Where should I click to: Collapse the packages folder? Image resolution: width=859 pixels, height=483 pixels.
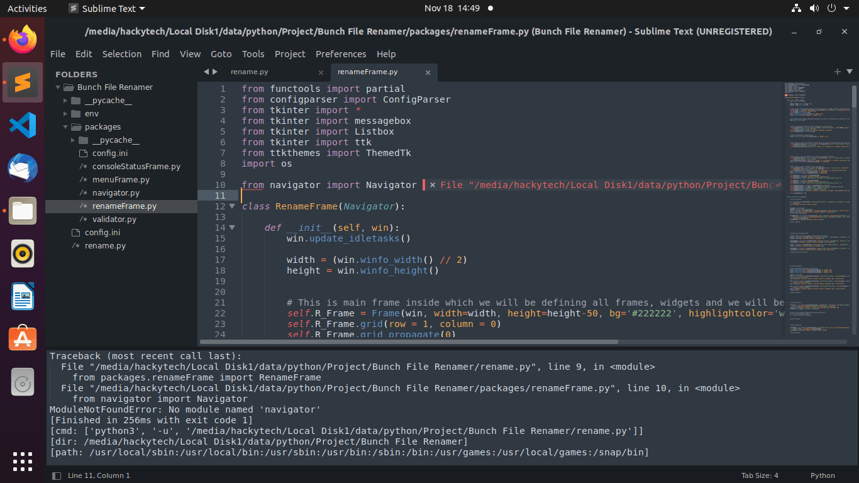[x=65, y=127]
